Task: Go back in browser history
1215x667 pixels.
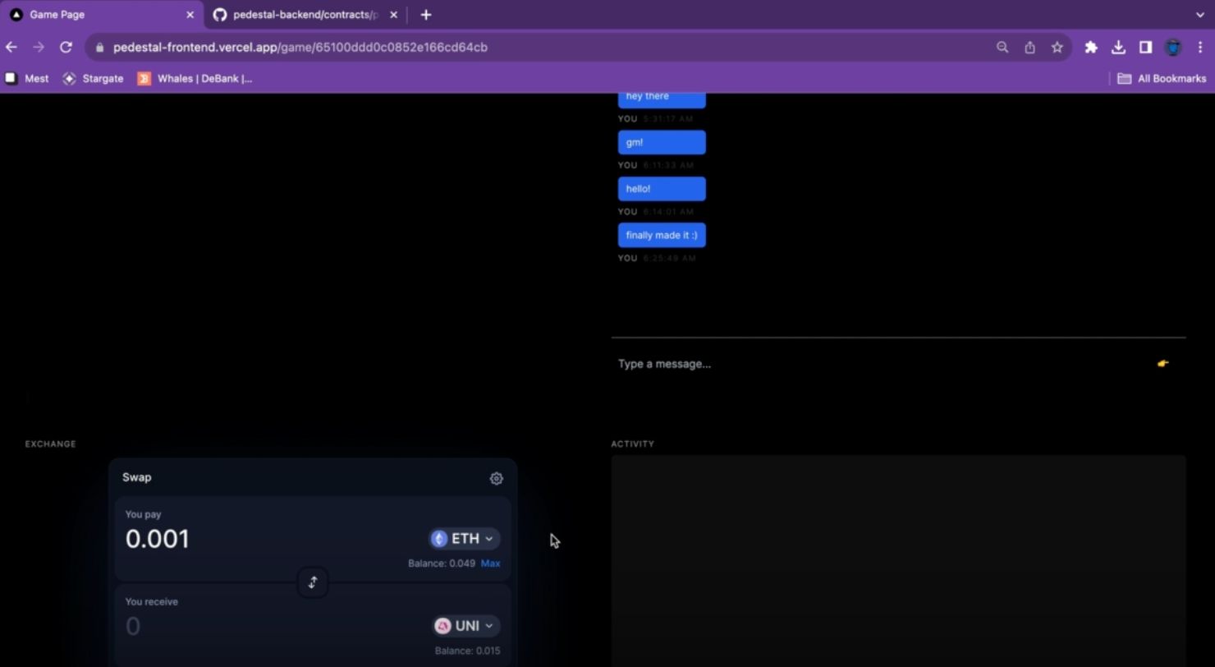Action: (x=11, y=48)
